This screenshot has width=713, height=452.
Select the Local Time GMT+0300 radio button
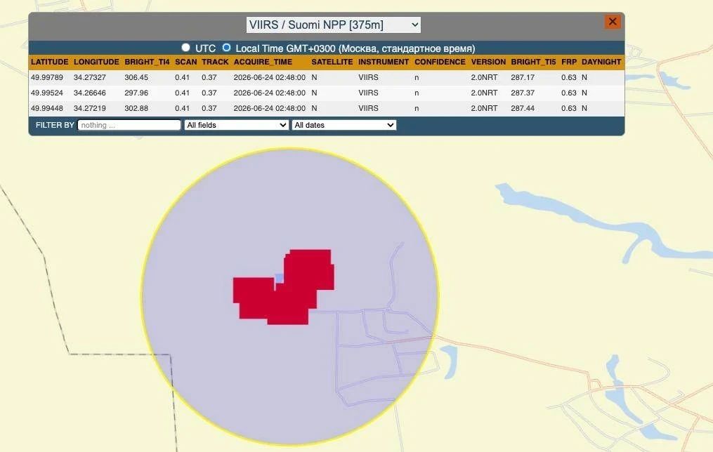tap(226, 47)
